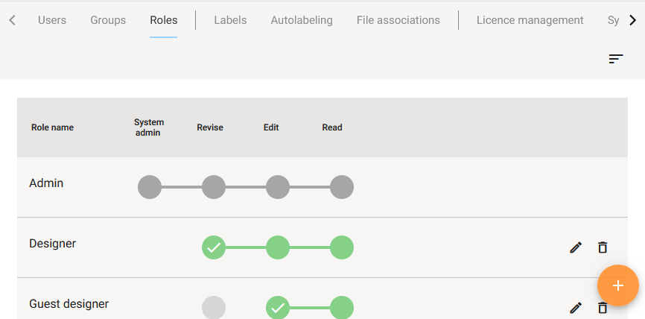Switch to Licence management tab

530,20
